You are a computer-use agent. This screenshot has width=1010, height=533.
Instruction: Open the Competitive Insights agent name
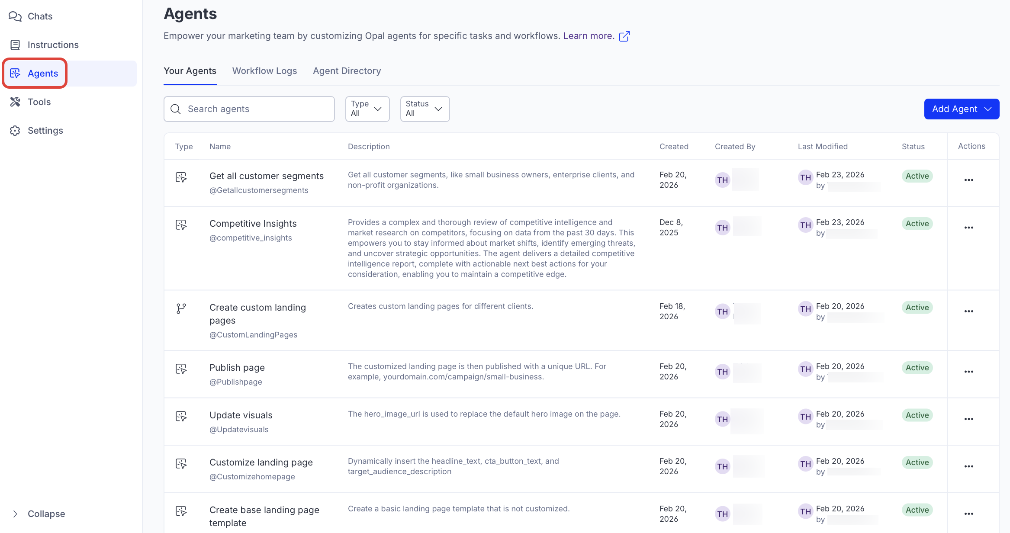pos(253,224)
